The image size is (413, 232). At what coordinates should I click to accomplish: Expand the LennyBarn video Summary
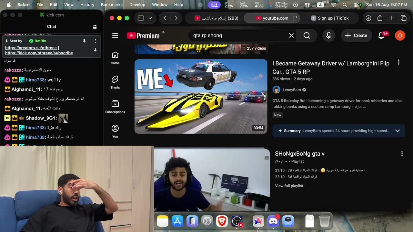coord(398,131)
